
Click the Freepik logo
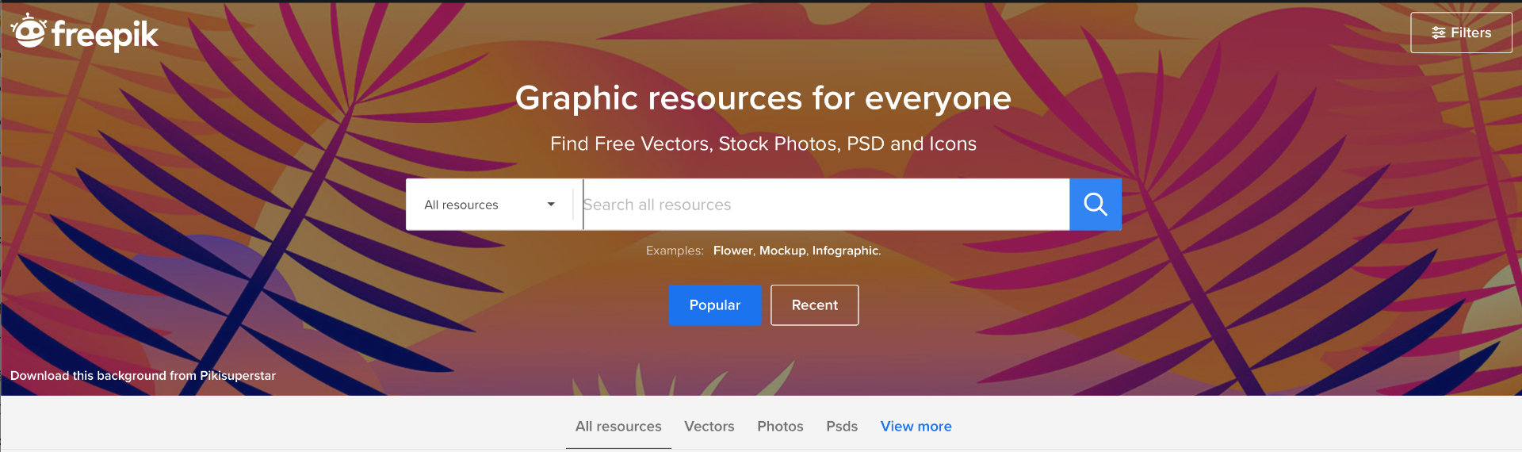tap(84, 33)
